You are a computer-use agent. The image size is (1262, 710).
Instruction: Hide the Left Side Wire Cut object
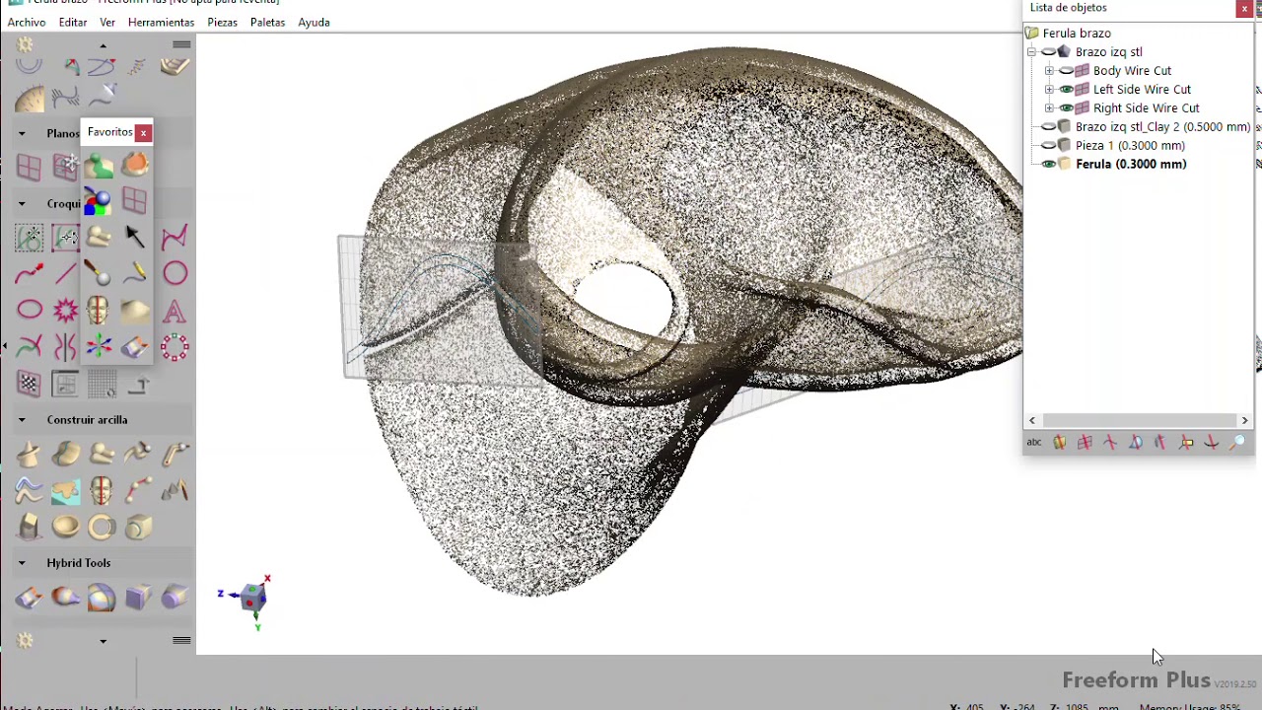(1066, 90)
